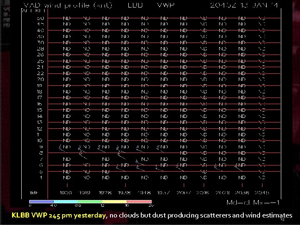The width and height of the screenshot is (300, 225).
Task: Click the 20 tick label under color legend
Action: click(151, 205)
